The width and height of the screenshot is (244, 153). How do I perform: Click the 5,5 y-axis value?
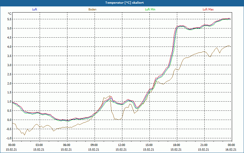[x=9, y=19]
